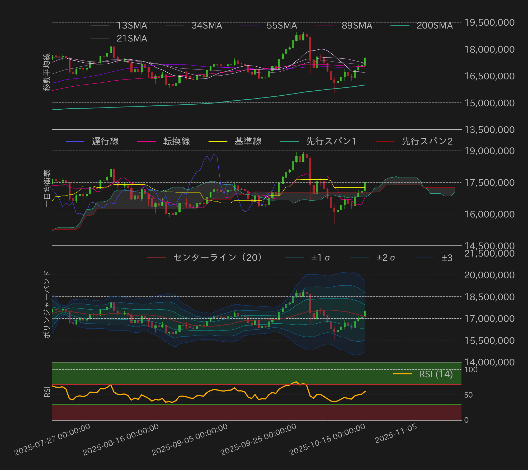
Task: Toggle the 21SMA legend entry
Action: tap(131, 38)
